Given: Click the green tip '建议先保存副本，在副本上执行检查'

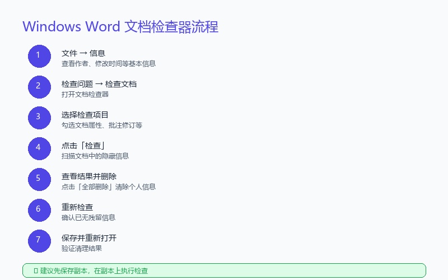Looking at the screenshot, I should (x=225, y=270).
